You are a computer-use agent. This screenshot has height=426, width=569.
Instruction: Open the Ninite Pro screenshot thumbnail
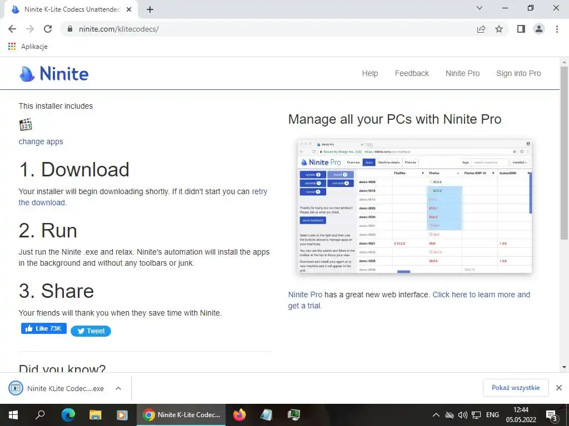pos(415,206)
